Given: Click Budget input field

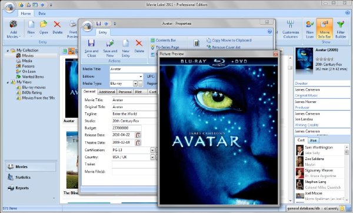Looking at the screenshot, I should [126, 128].
